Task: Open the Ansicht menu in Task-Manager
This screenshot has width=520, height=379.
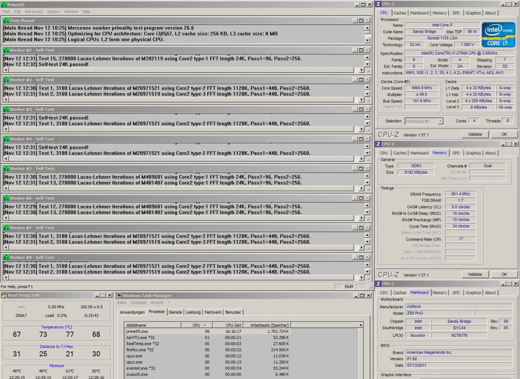Action: [x=157, y=302]
